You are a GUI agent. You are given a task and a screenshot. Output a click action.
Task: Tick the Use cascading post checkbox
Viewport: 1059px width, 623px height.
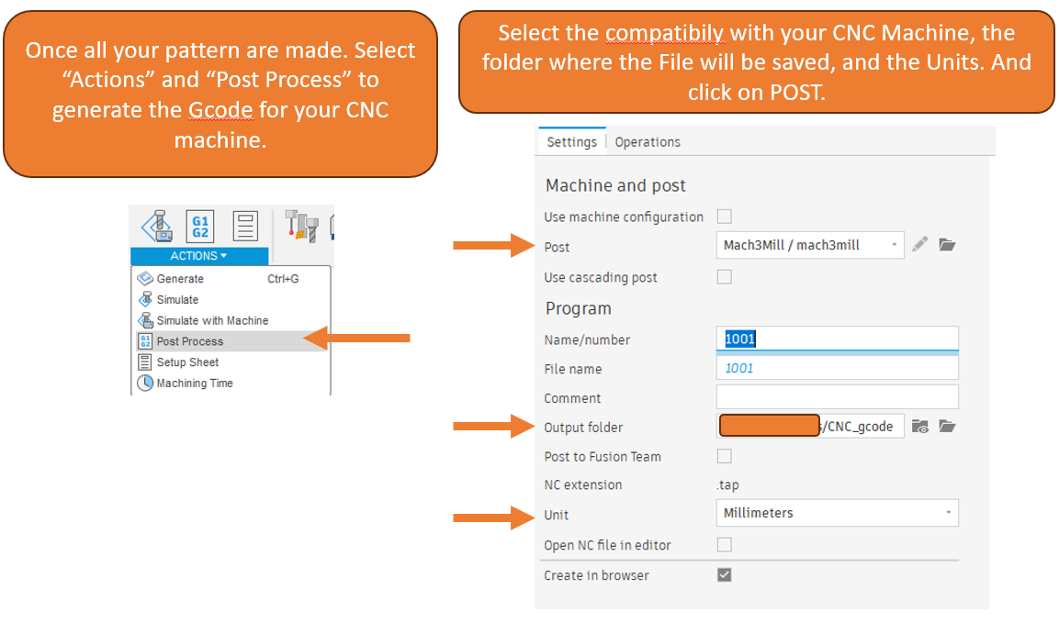pos(725,277)
